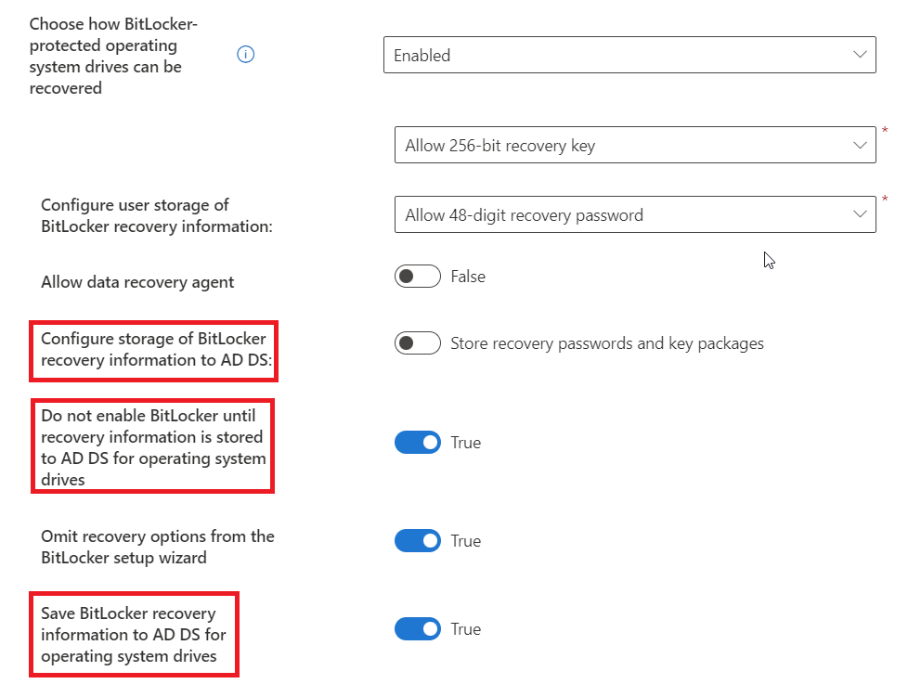This screenshot has width=908, height=684.
Task: Click 'Configure storage of BitLocker recovery information to AD DS' label
Action: pyautogui.click(x=156, y=349)
